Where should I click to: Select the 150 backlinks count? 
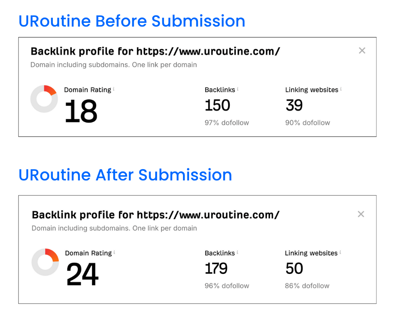tap(217, 105)
